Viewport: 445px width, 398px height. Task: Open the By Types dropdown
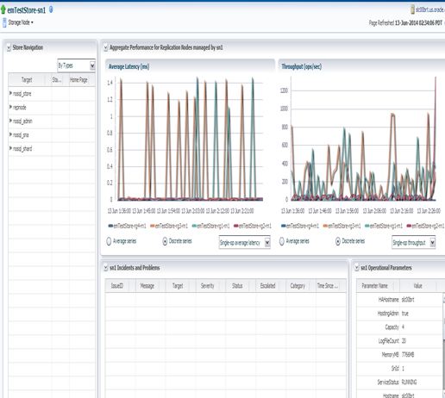pos(76,65)
